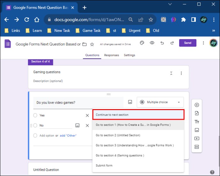Show more bookmarks with double chevron
This screenshot has height=176, width=220.
214,30
